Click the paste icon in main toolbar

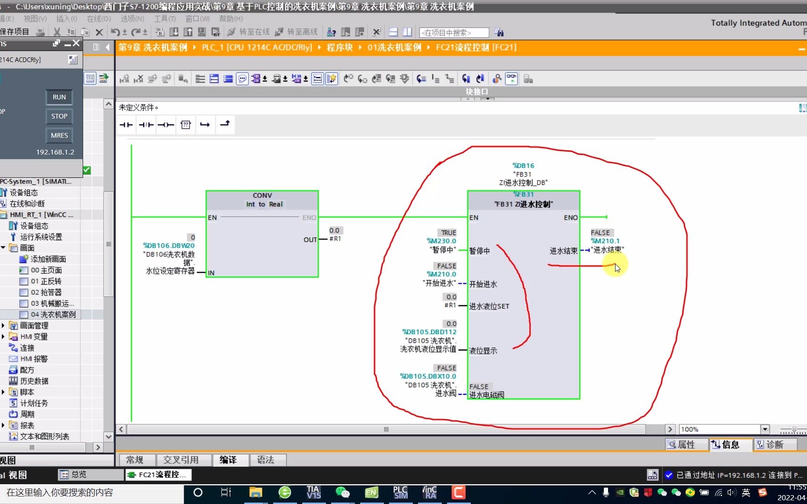pyautogui.click(x=85, y=32)
